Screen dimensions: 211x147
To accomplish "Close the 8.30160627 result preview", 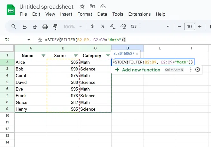I will coord(137,54).
